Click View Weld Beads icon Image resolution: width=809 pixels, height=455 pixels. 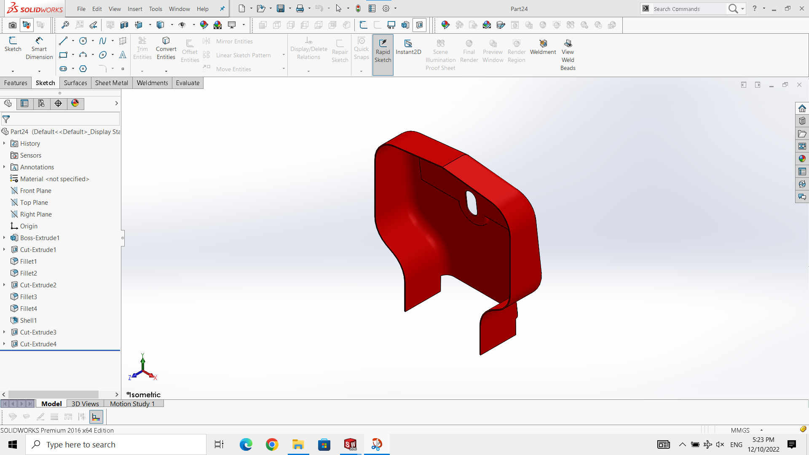568,55
